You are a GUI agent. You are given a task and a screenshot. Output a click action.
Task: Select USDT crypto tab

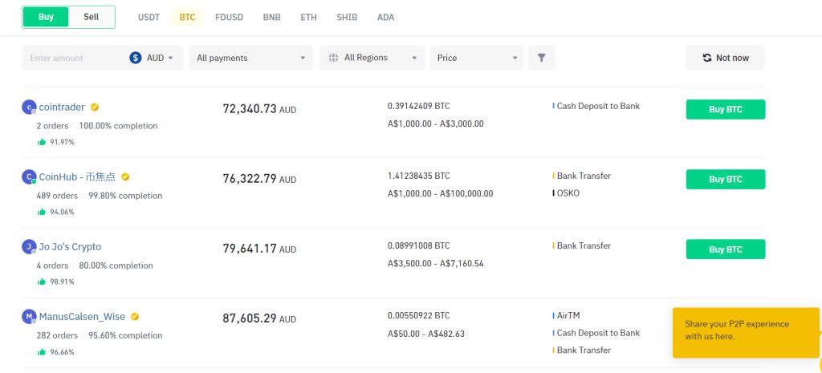(x=149, y=18)
